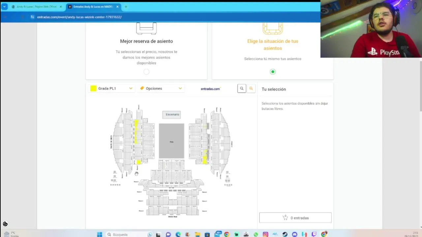Open Discord from the taskbar

tap(294, 234)
